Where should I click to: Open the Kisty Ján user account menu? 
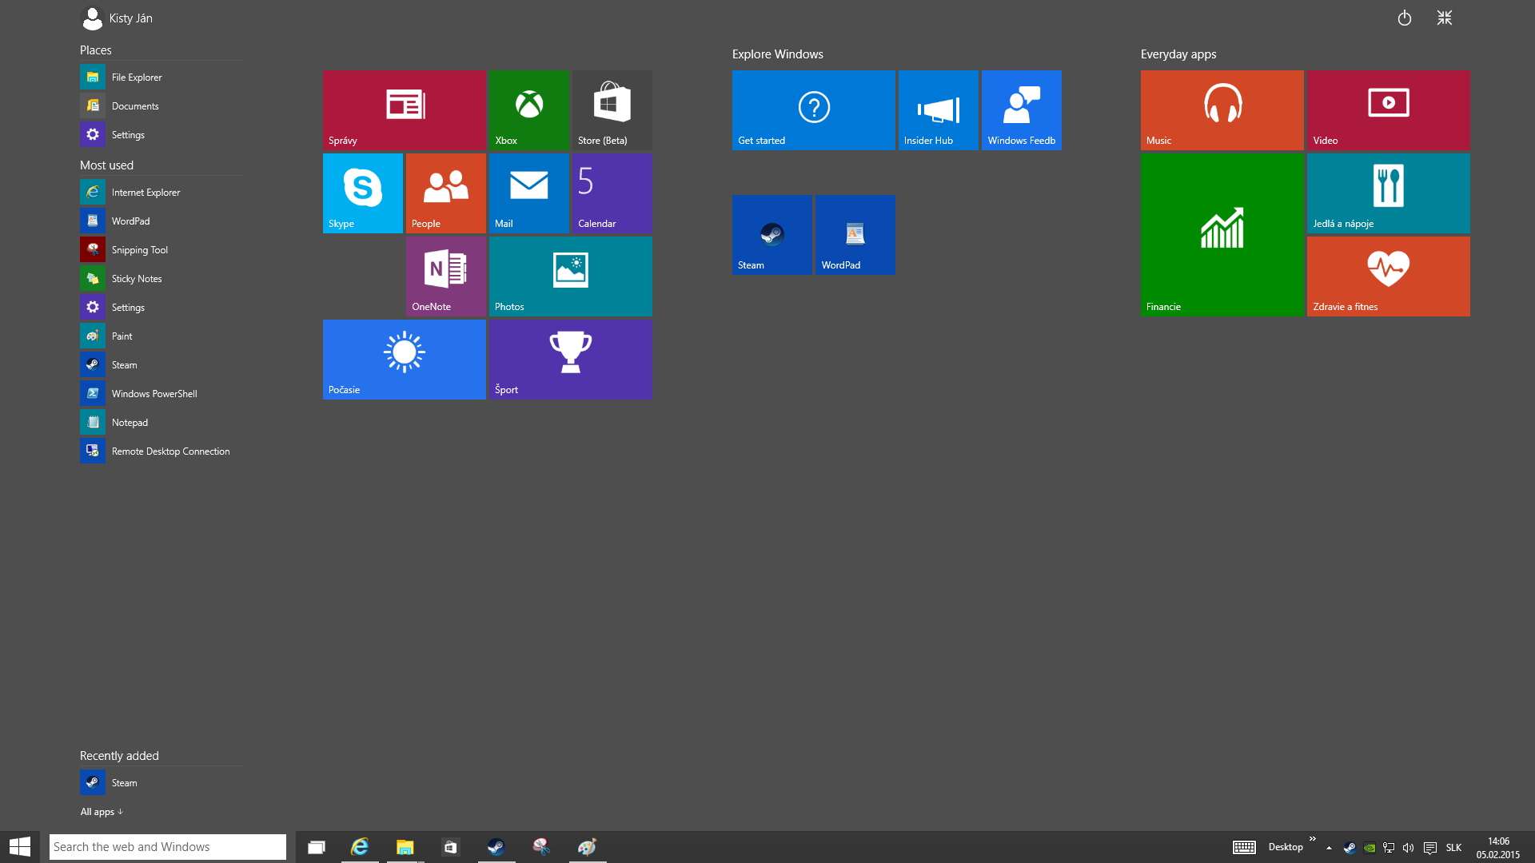click(x=117, y=18)
